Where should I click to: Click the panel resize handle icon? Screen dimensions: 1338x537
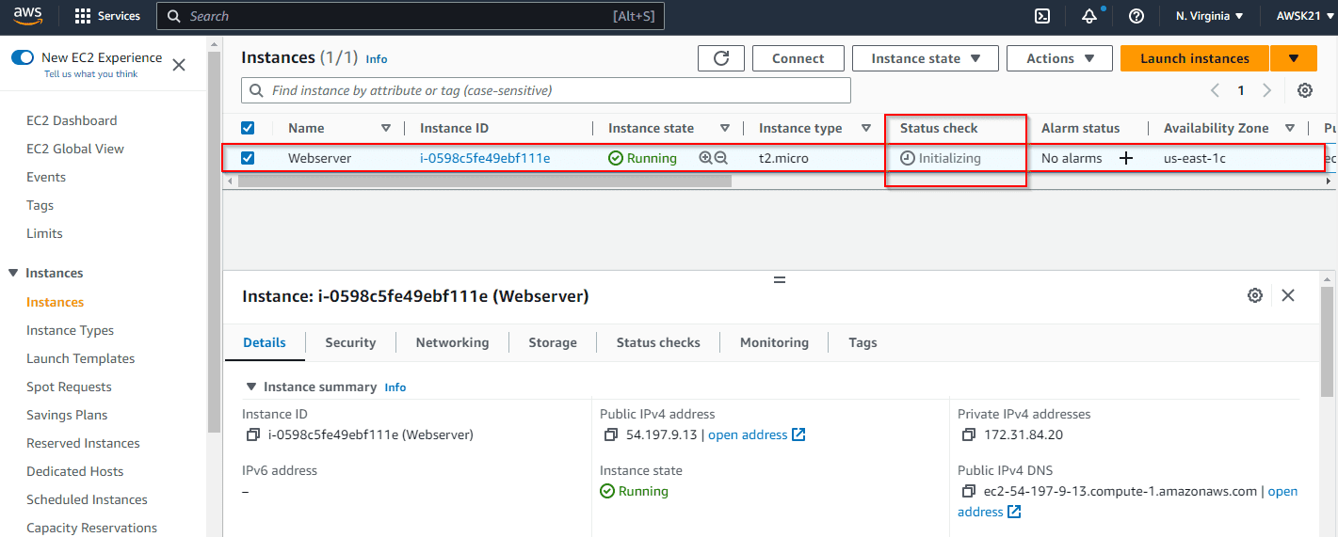pos(780,280)
